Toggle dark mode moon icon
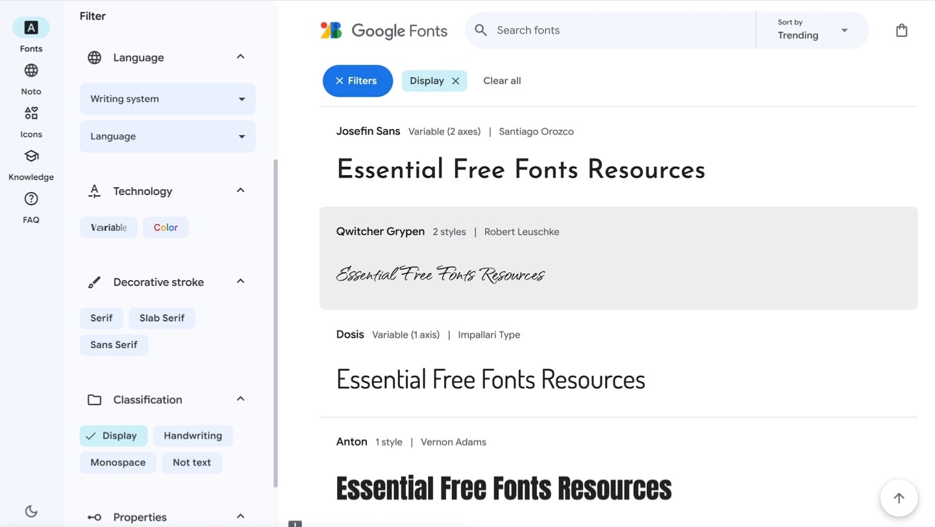Screen dimensions: 935x527 [31, 511]
